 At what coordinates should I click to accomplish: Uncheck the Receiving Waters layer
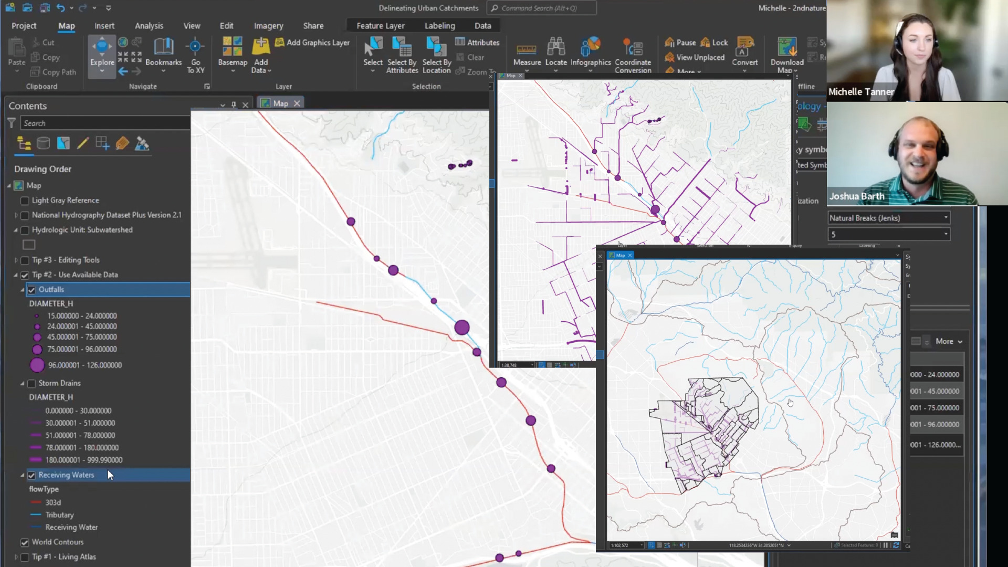[x=31, y=475]
